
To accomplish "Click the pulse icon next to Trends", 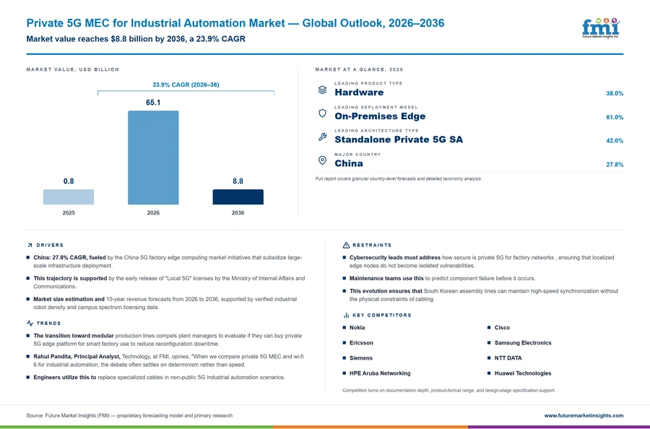I will click(30, 324).
